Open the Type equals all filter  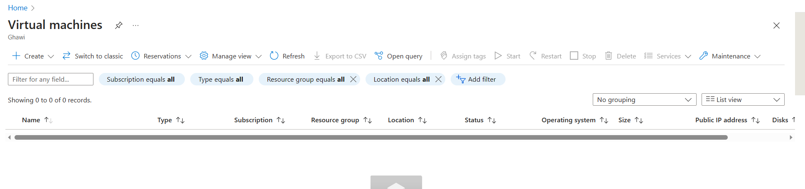coord(222,79)
